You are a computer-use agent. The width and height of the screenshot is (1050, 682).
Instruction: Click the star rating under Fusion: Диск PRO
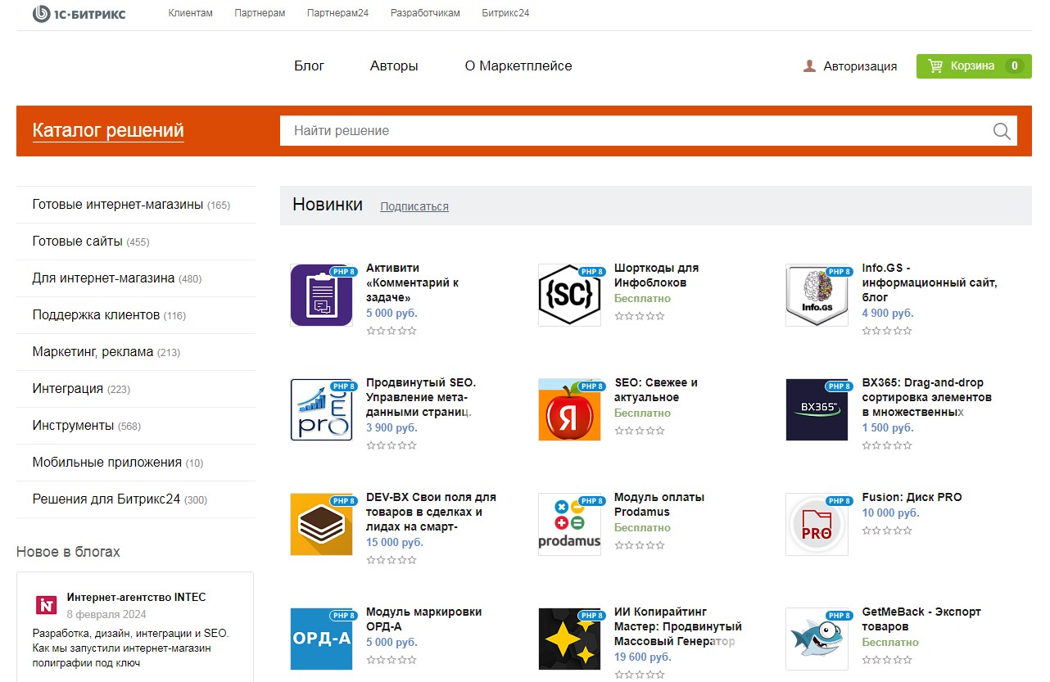[887, 531]
